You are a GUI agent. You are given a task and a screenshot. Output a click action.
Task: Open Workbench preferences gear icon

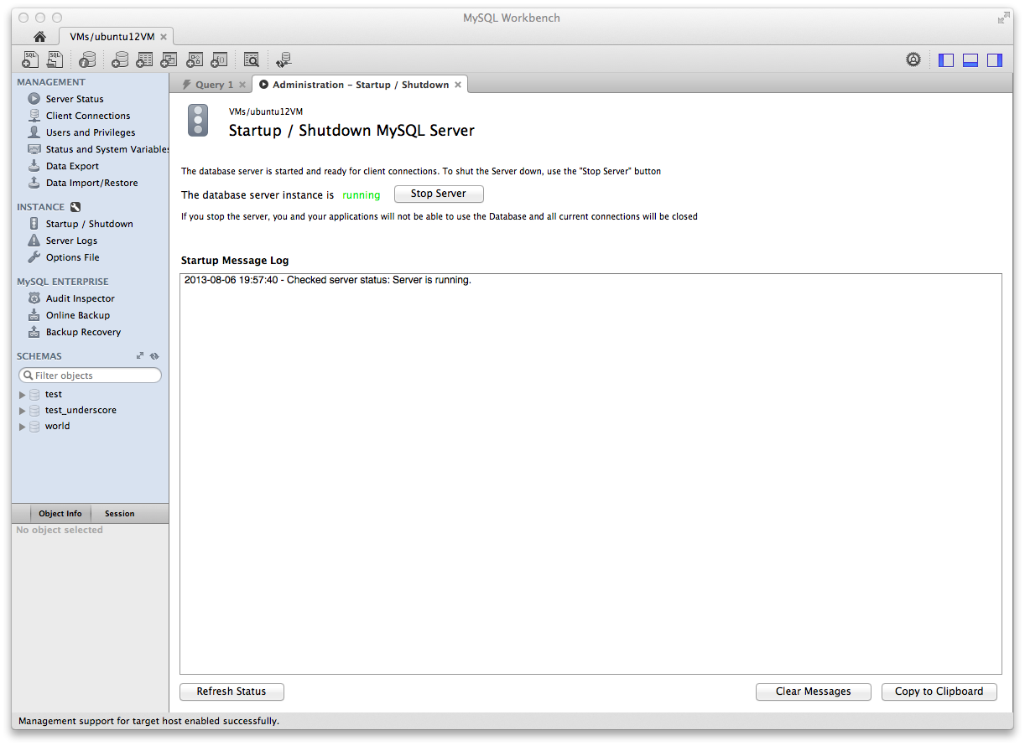tap(913, 60)
